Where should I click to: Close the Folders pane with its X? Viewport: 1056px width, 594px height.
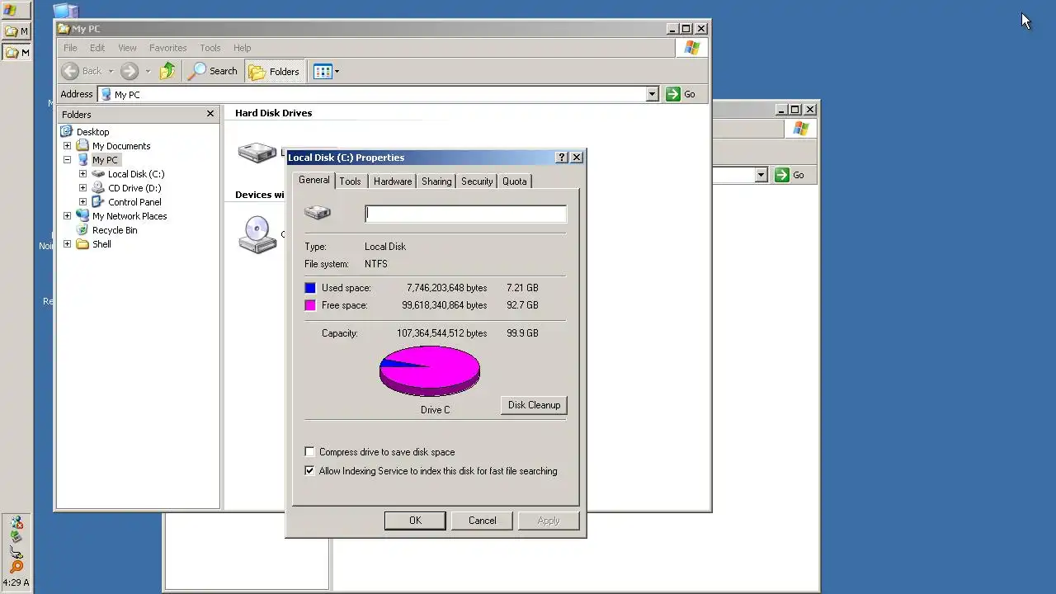click(x=210, y=114)
